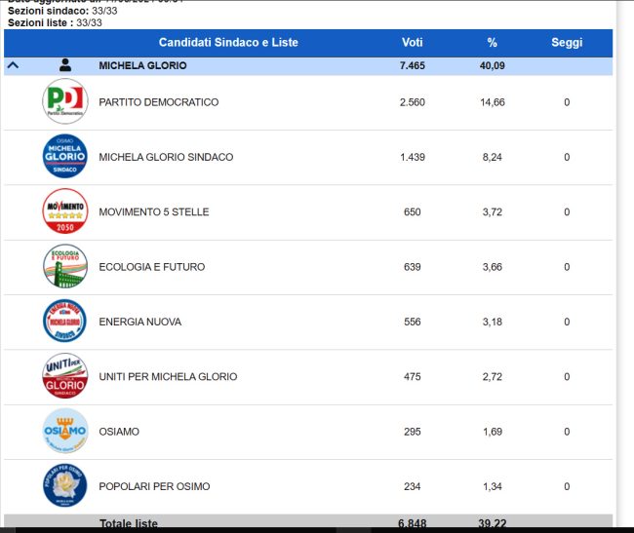Click the candidate person icon

(x=65, y=66)
